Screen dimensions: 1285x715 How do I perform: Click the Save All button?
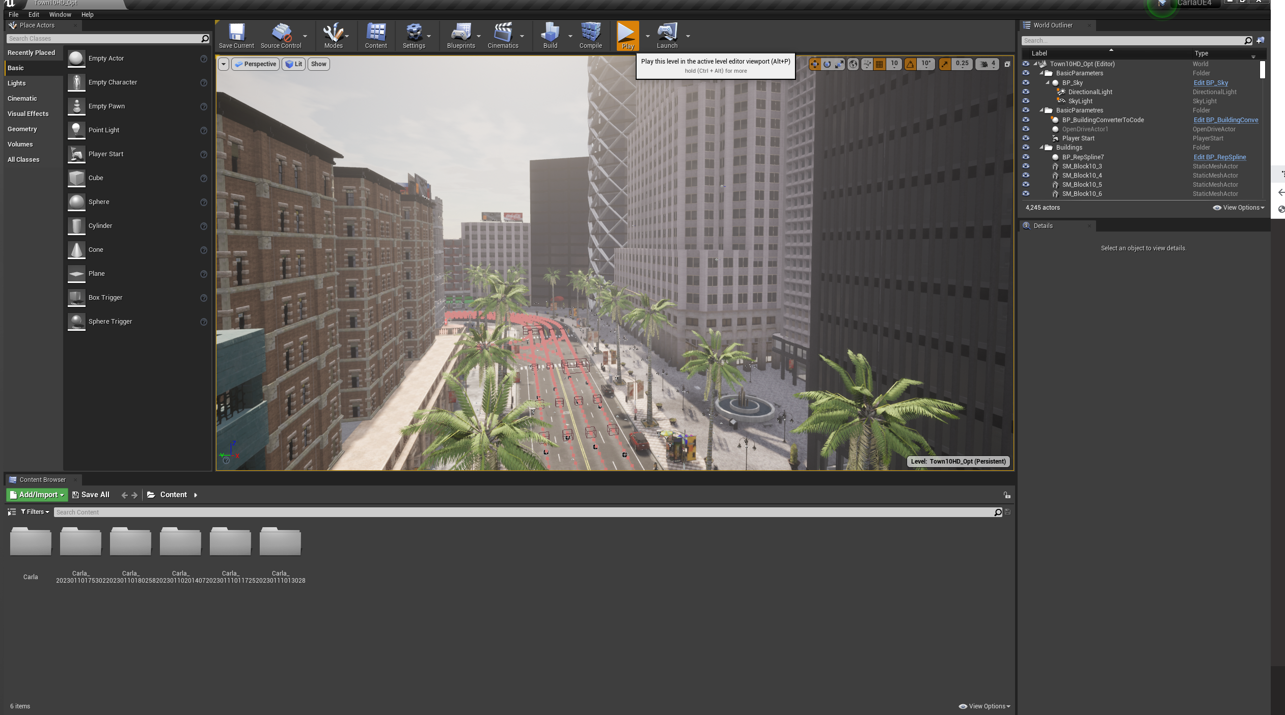pos(91,495)
